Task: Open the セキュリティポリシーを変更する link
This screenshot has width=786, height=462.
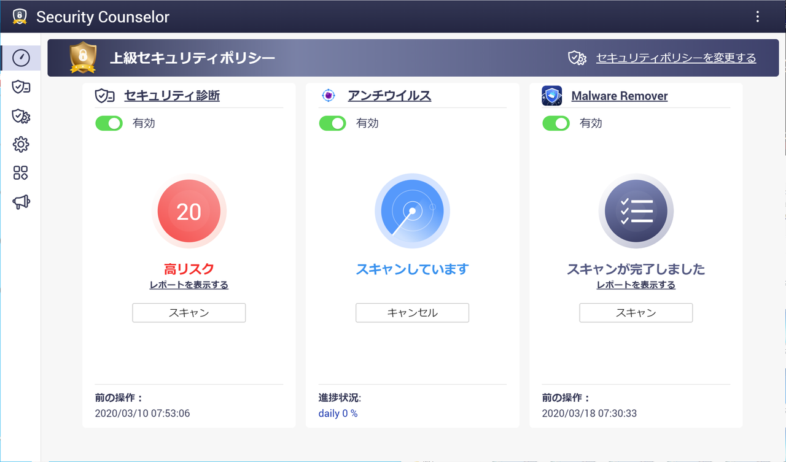Action: (x=675, y=58)
